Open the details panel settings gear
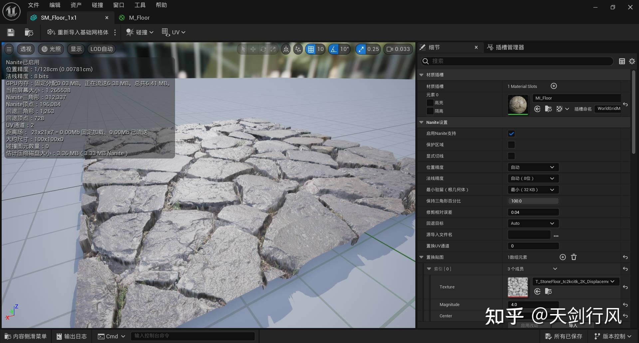The width and height of the screenshot is (639, 343). 632,61
